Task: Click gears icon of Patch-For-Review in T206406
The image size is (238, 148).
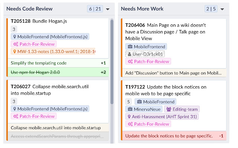Action: 130,61
